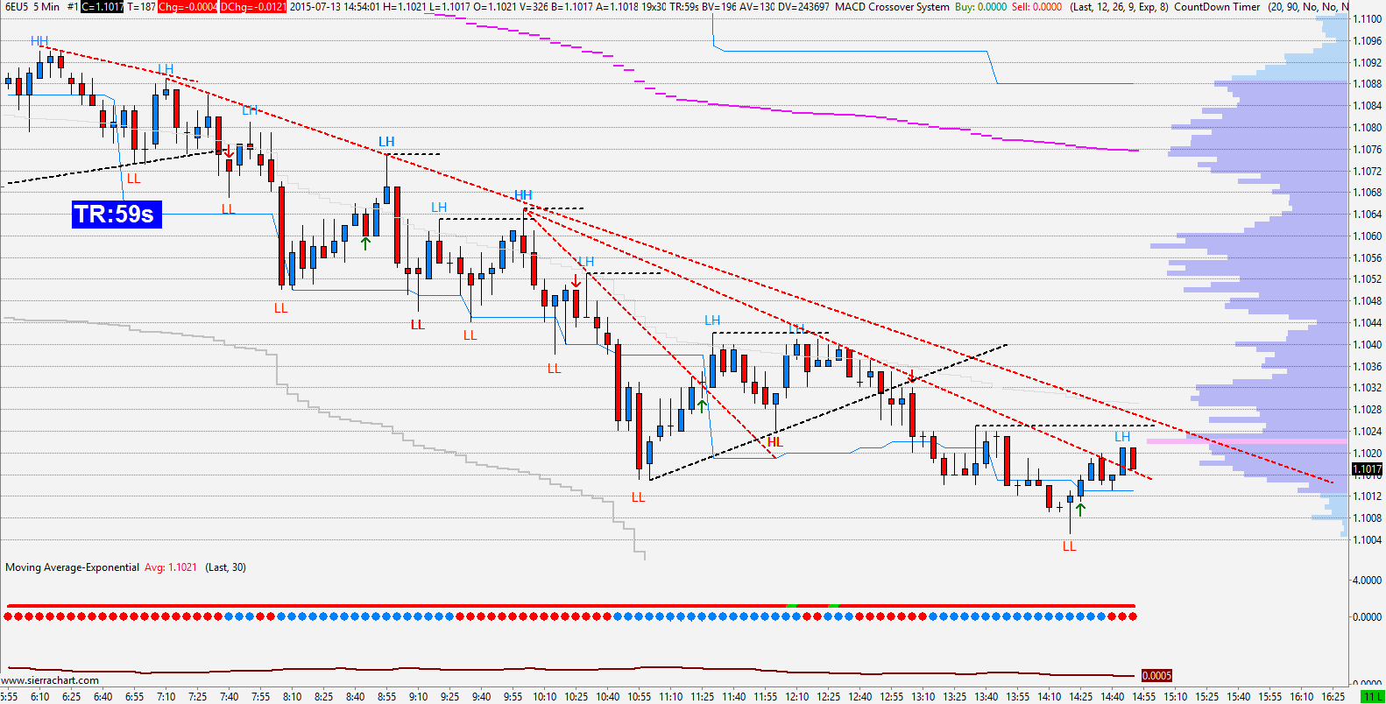Image resolution: width=1386 pixels, height=704 pixels.
Task: Click the 6EU5 symbol name in the header
Action: pyautogui.click(x=17, y=7)
